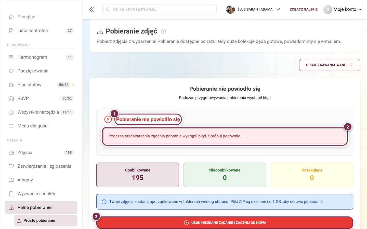367x229 pixels.
Task: Click the Zdjęcia picture icon
Action: coord(11,153)
